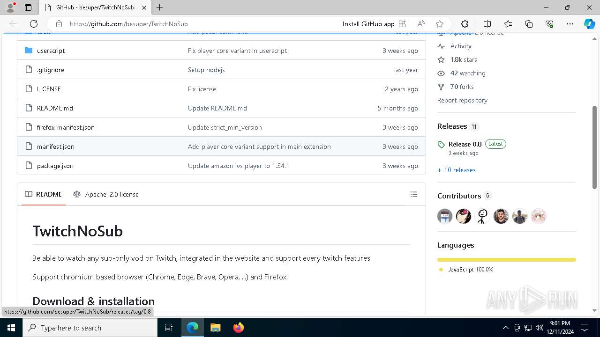This screenshot has width=600, height=337.
Task: Toggle Split screen icon
Action: point(487,24)
